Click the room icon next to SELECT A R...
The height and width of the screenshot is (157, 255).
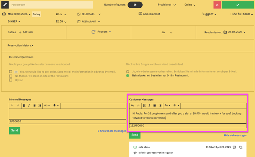[x=79, y=14]
